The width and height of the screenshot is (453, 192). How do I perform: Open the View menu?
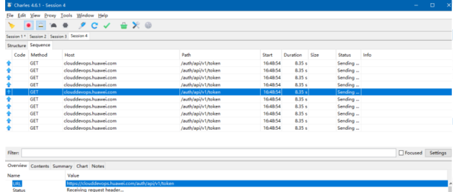(35, 15)
